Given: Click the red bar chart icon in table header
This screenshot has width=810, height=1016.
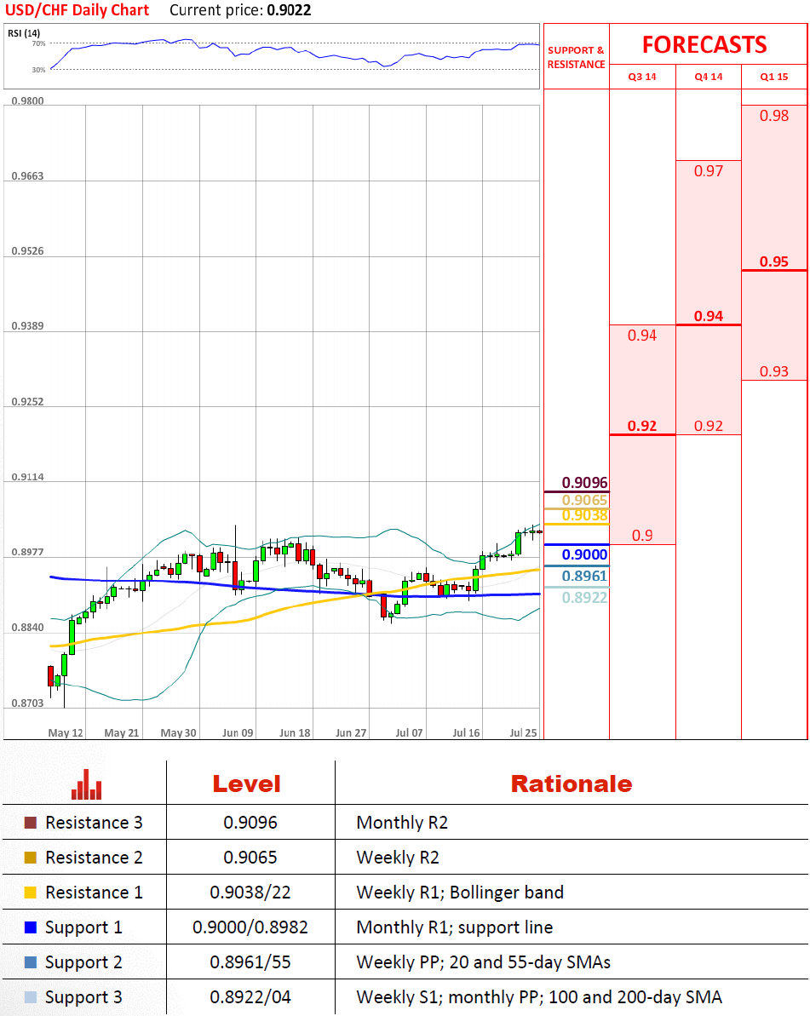Looking at the screenshot, I should tap(86, 784).
